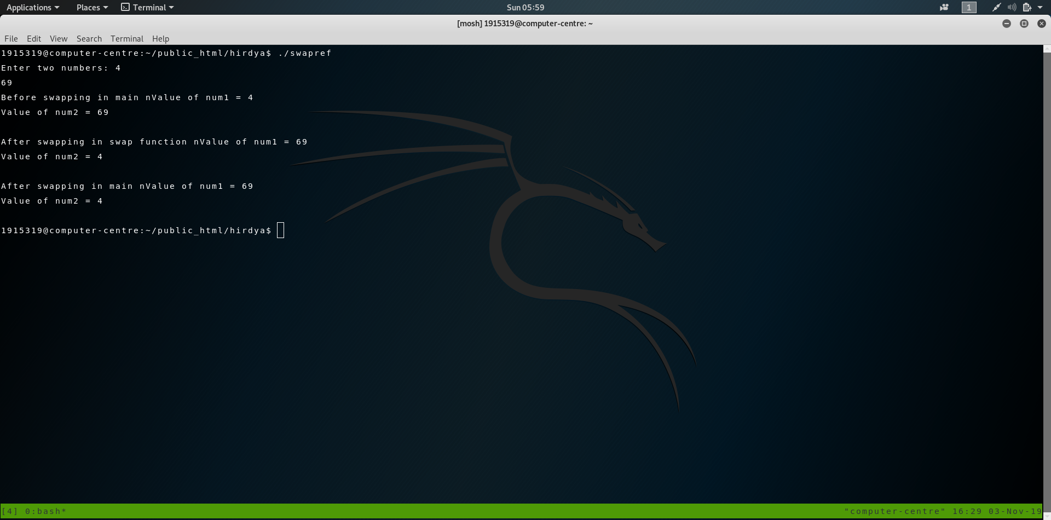Click the 'After swapping in main' output line

pyautogui.click(x=127, y=186)
